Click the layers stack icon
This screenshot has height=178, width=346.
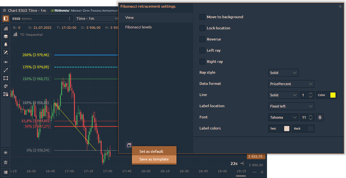[x=6, y=36]
